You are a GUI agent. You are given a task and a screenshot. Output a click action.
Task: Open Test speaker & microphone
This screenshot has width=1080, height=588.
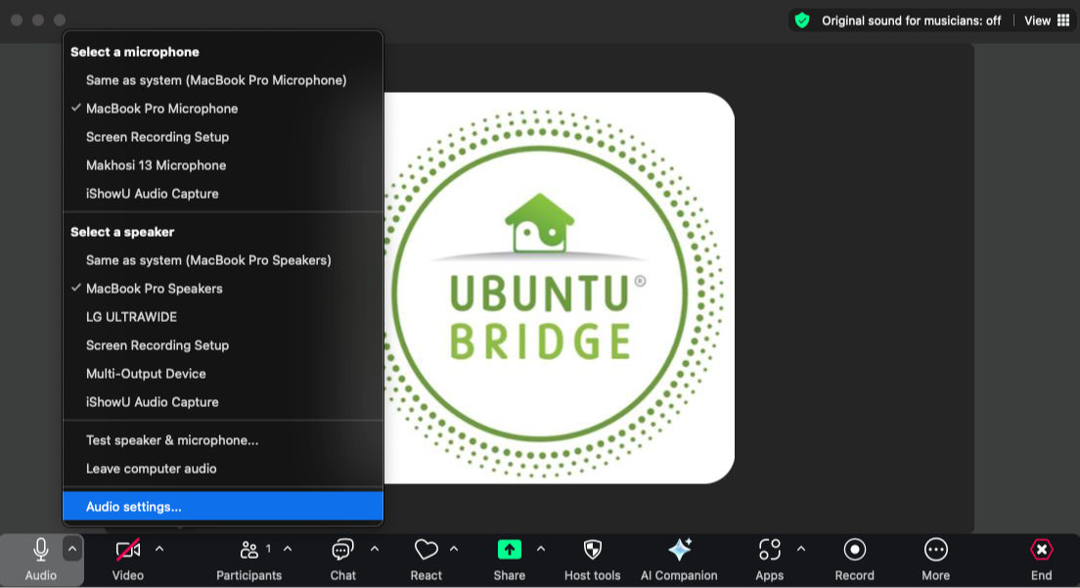[223, 440]
